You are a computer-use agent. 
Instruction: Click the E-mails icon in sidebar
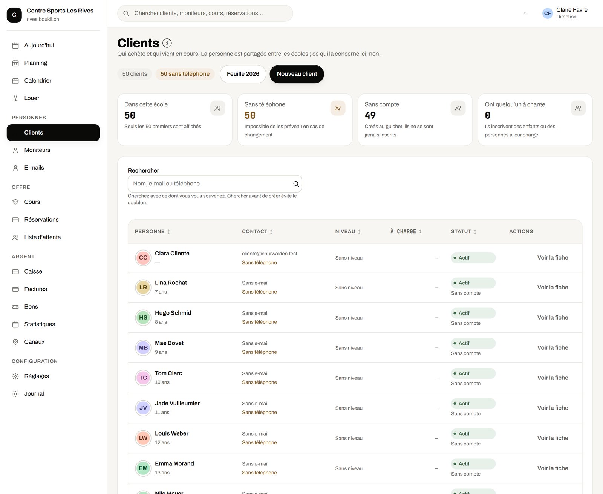15,168
